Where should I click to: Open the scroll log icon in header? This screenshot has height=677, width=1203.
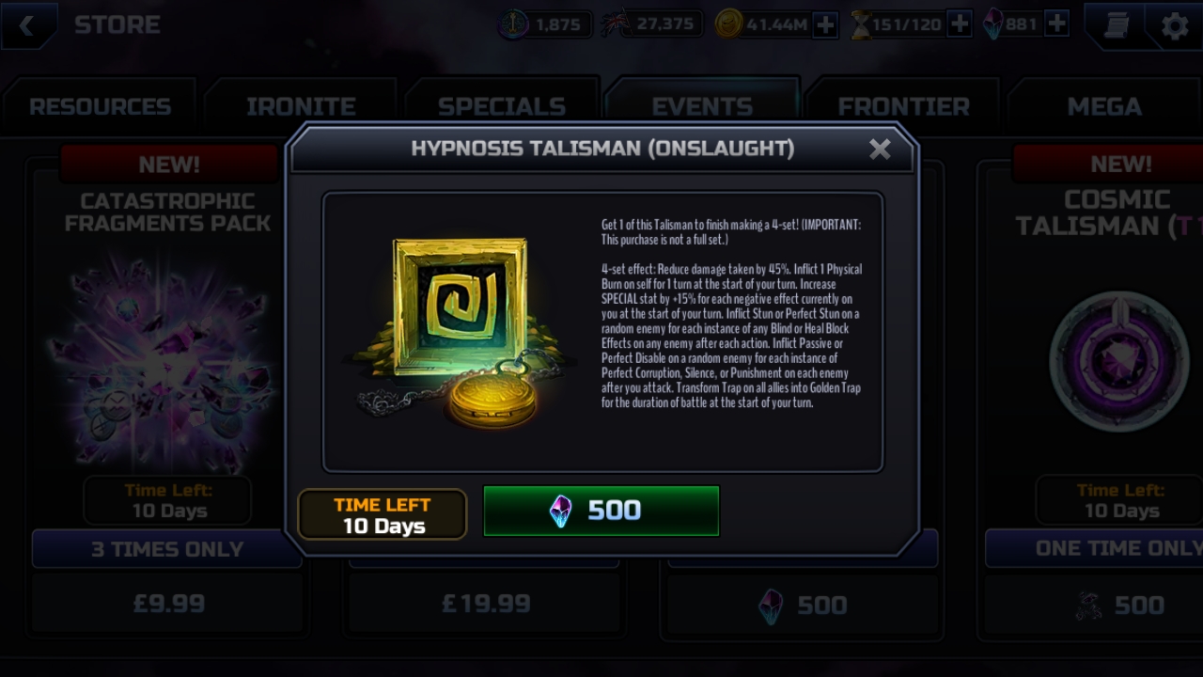pyautogui.click(x=1116, y=25)
